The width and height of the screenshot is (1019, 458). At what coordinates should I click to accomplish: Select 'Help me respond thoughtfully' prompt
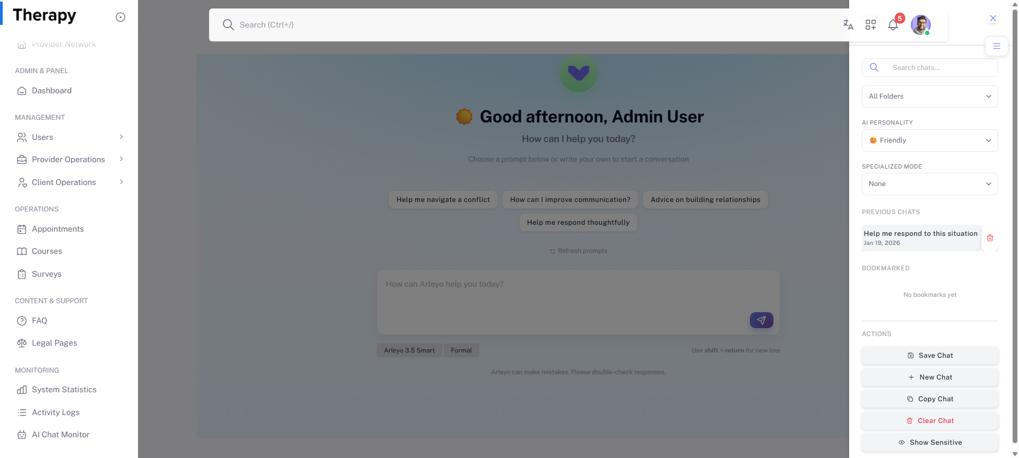point(578,223)
